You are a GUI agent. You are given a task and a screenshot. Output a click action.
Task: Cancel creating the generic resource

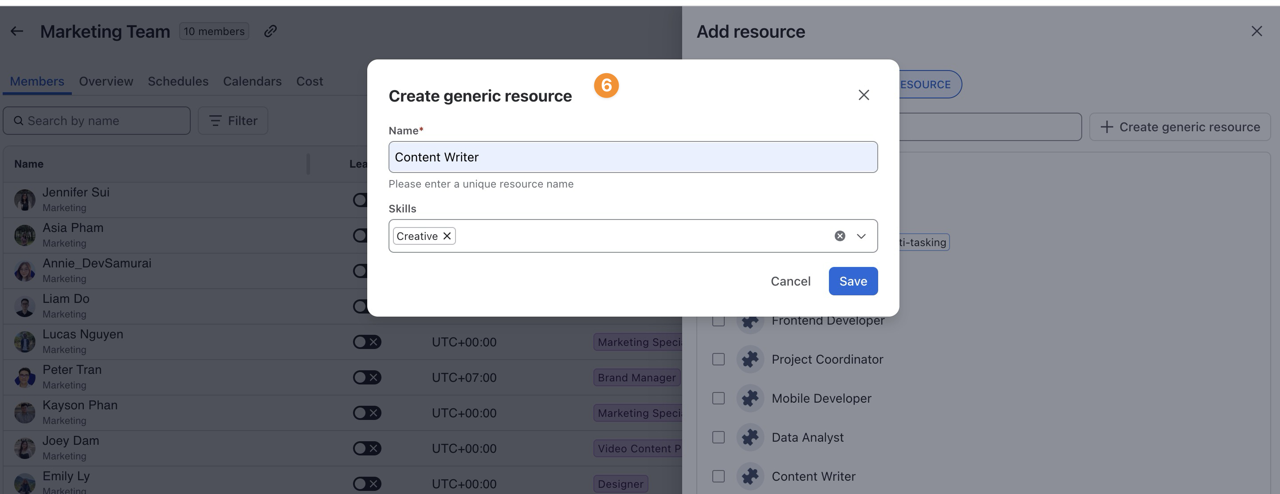[x=790, y=281]
